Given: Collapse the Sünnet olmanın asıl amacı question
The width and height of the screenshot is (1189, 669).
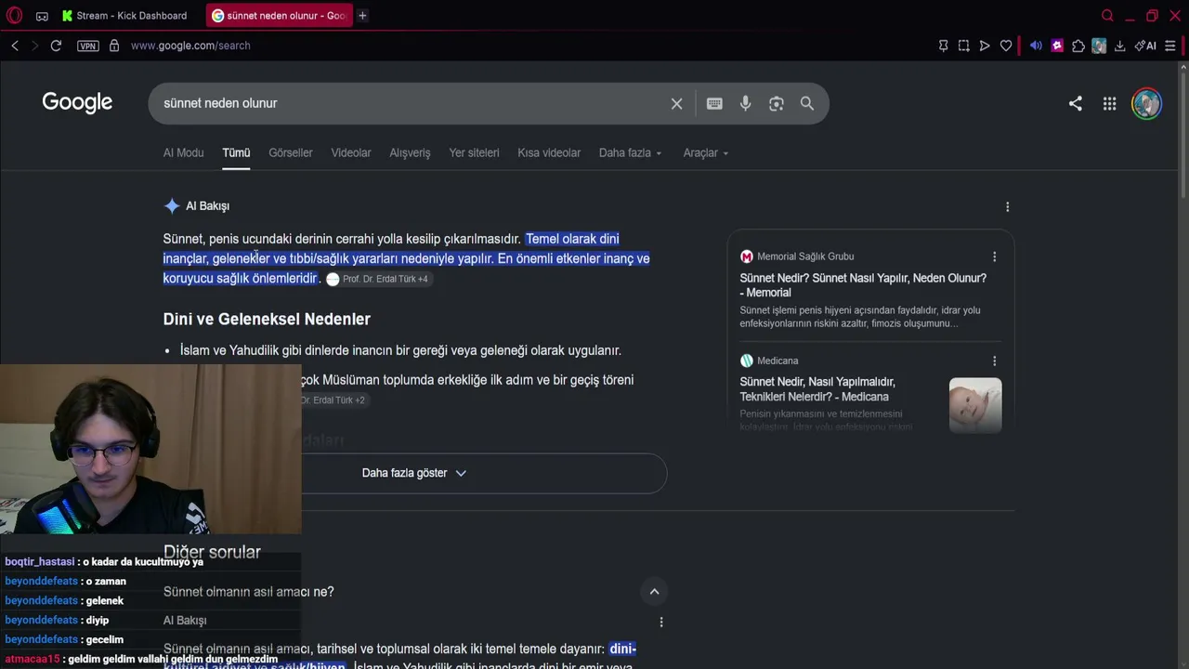Looking at the screenshot, I should pos(654,592).
